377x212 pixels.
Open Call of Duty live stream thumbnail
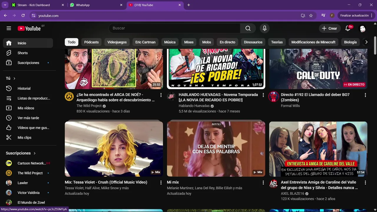pyautogui.click(x=318, y=69)
